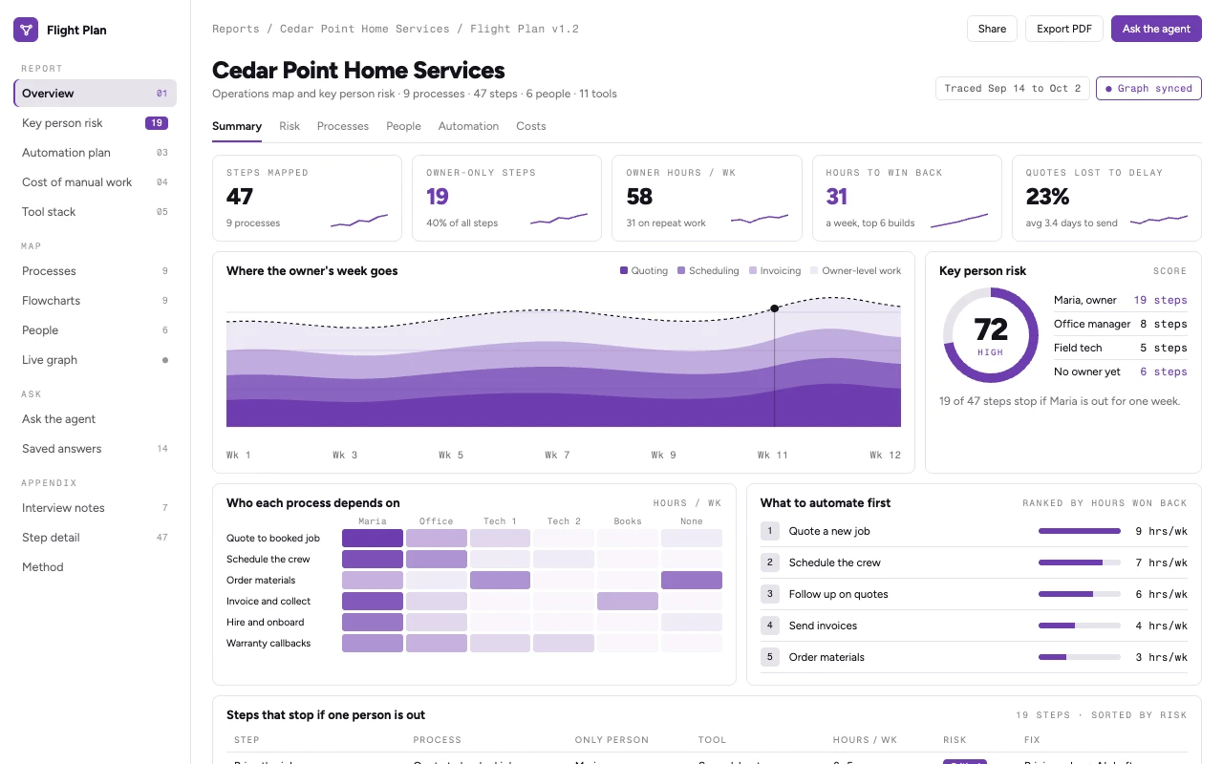Screen dimensions: 1223x764
Task: Click the rank 1 badge for Quote a new job
Action: click(770, 531)
